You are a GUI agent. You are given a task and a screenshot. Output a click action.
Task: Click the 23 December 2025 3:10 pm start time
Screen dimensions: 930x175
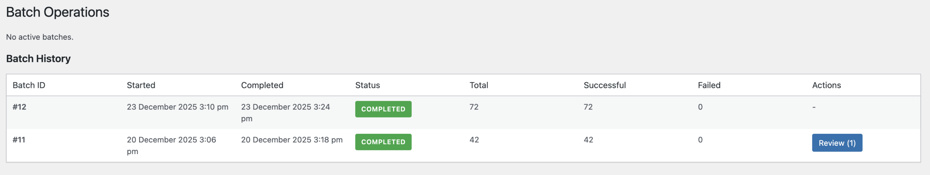[177, 107]
